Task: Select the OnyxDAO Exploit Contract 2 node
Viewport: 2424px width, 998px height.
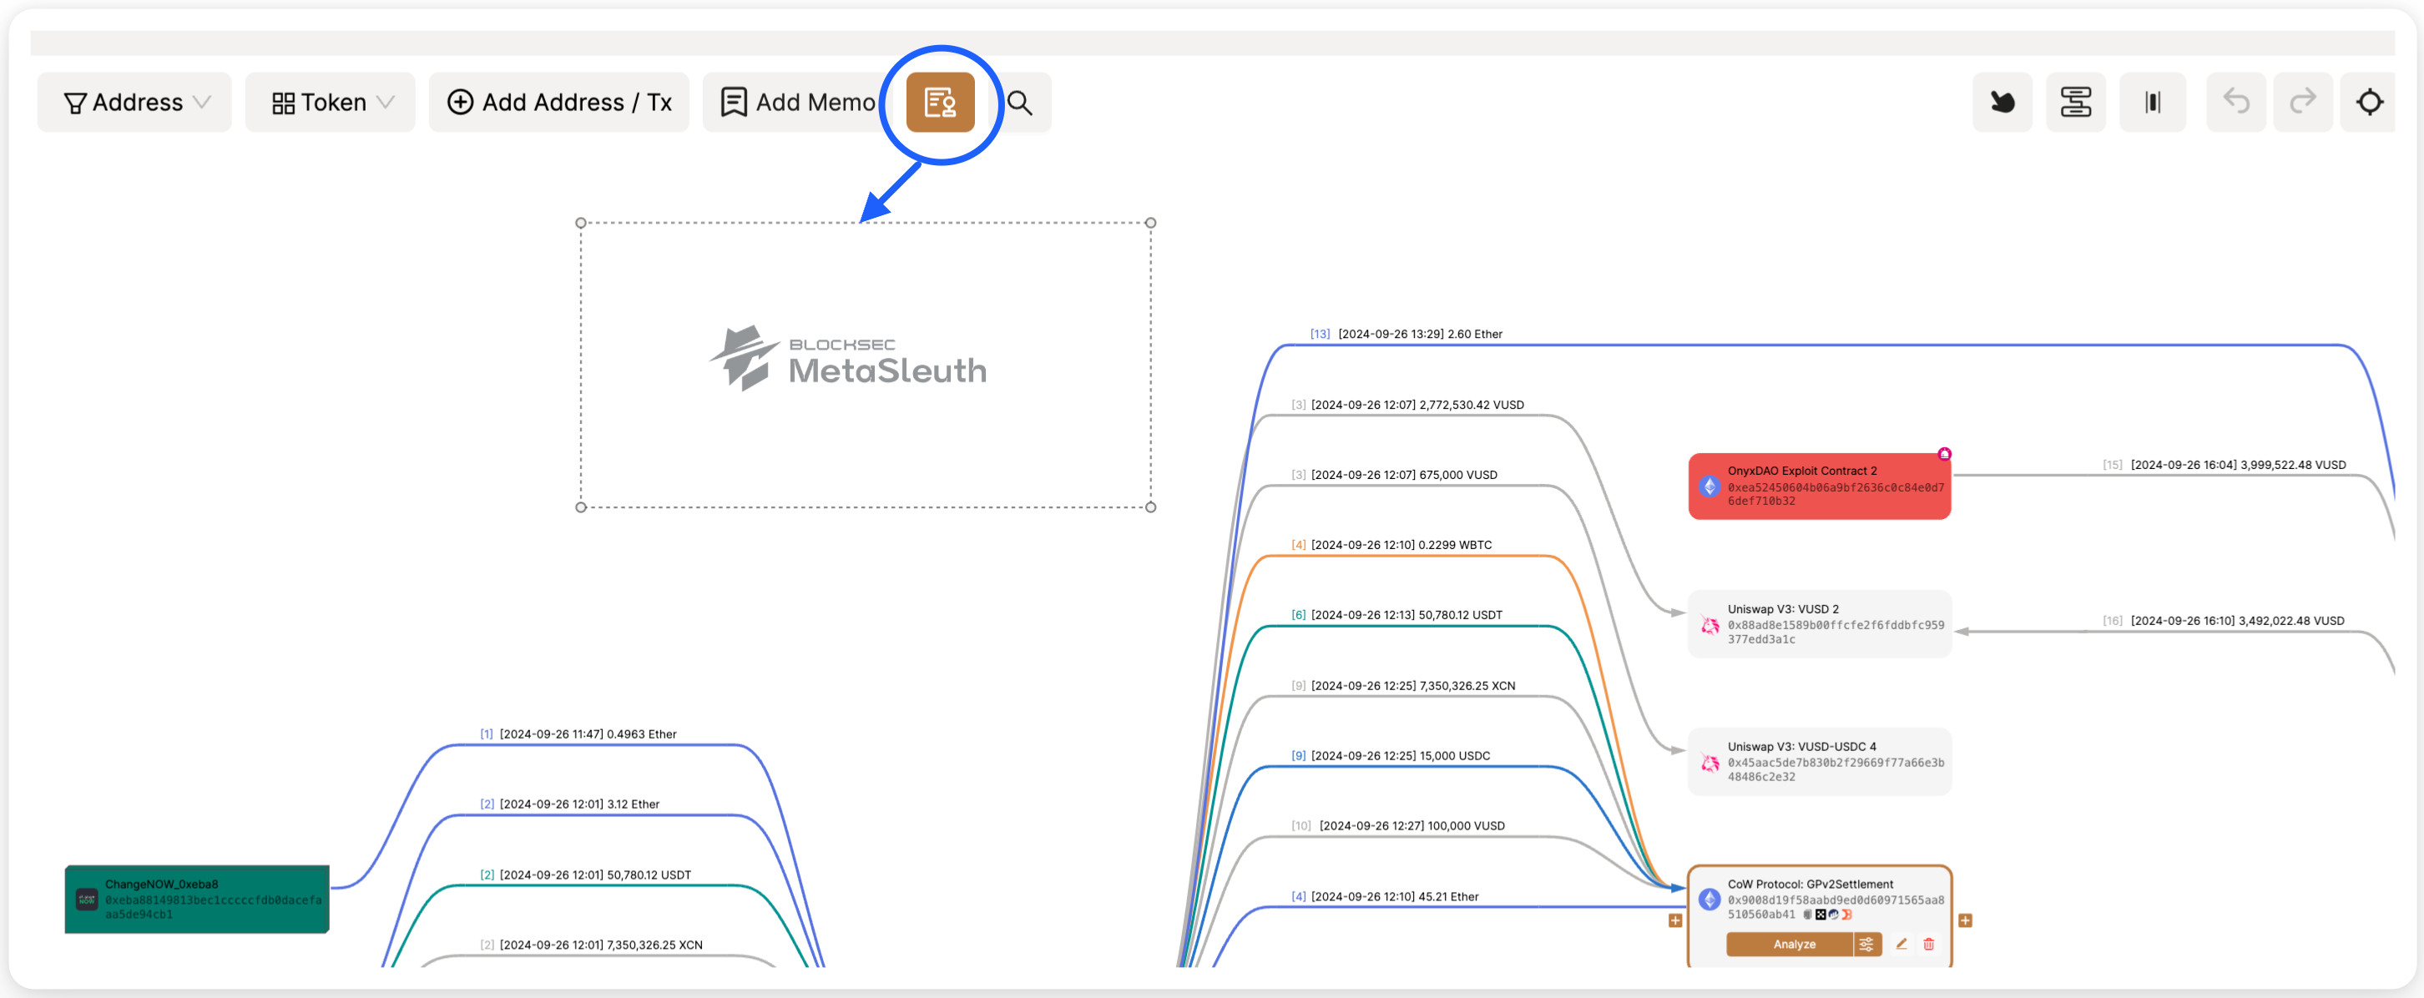Action: [1818, 486]
